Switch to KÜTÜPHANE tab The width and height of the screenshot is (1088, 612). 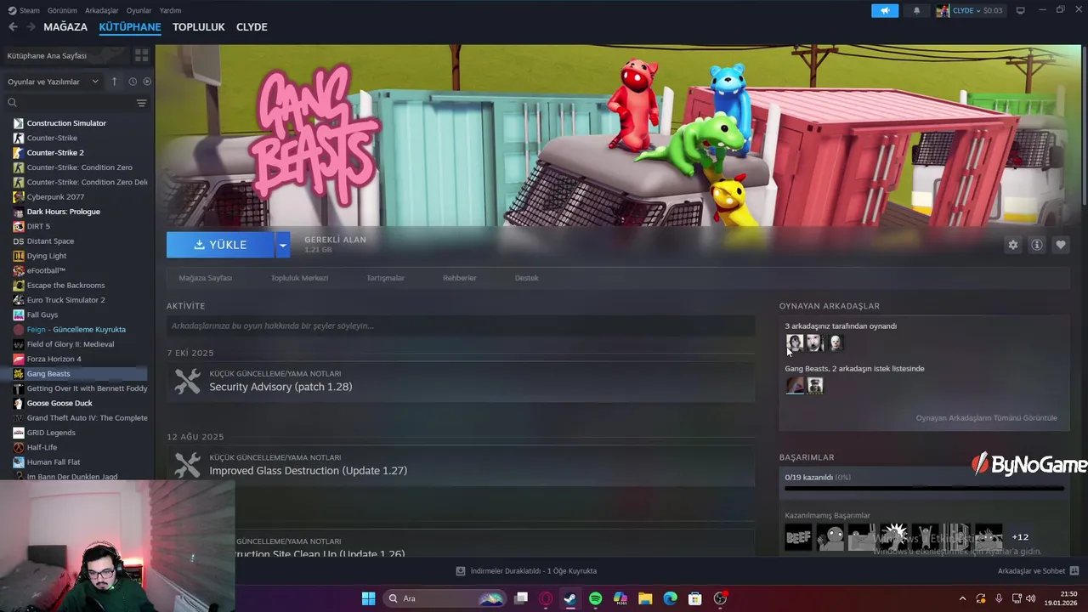[130, 27]
